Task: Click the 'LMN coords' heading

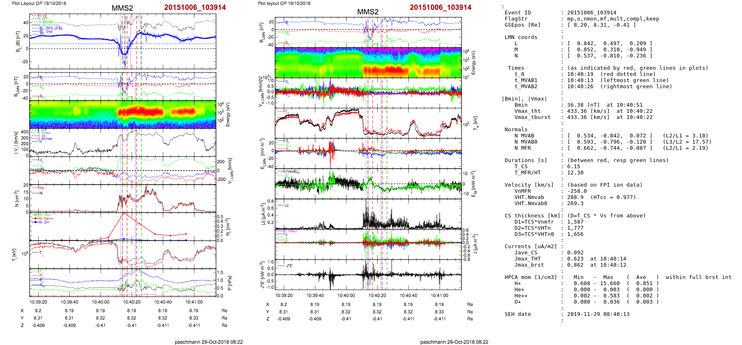Action: point(521,37)
